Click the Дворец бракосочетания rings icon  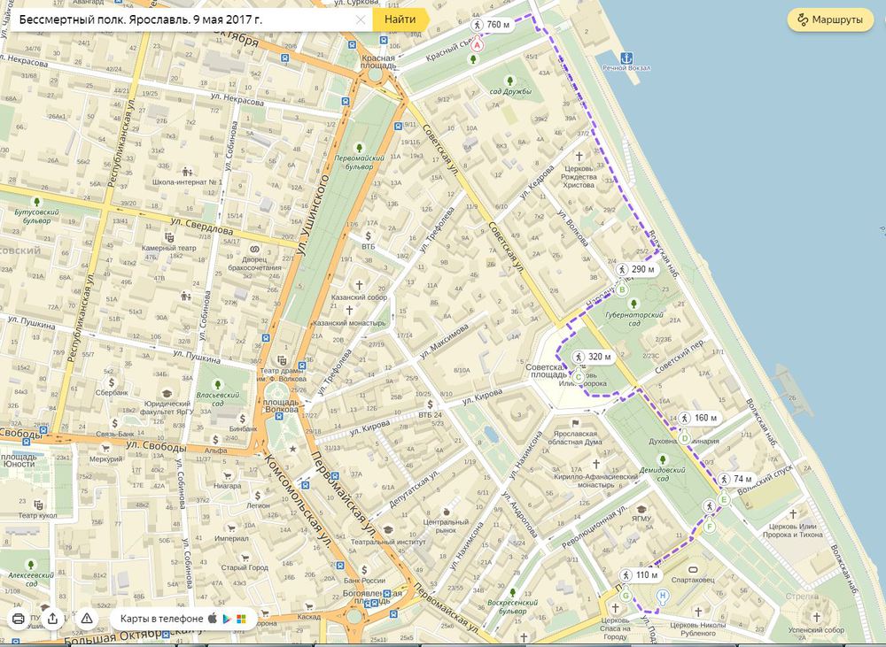[x=253, y=249]
